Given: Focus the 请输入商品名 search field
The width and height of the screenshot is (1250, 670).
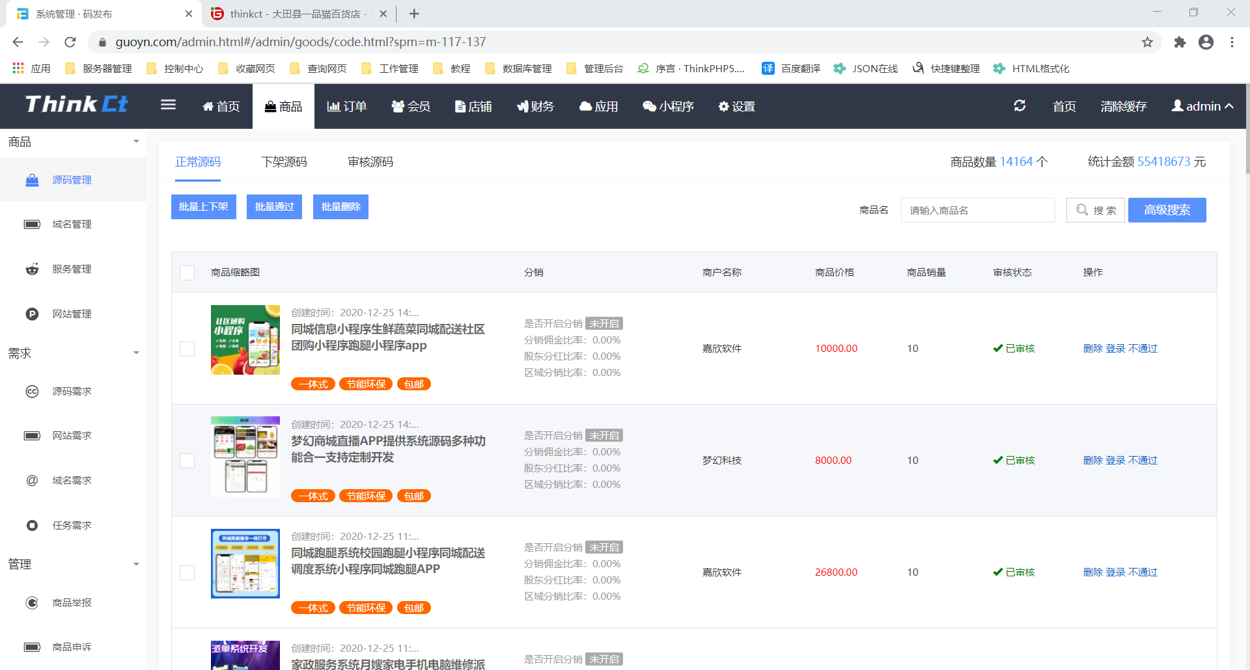Looking at the screenshot, I should click(977, 210).
